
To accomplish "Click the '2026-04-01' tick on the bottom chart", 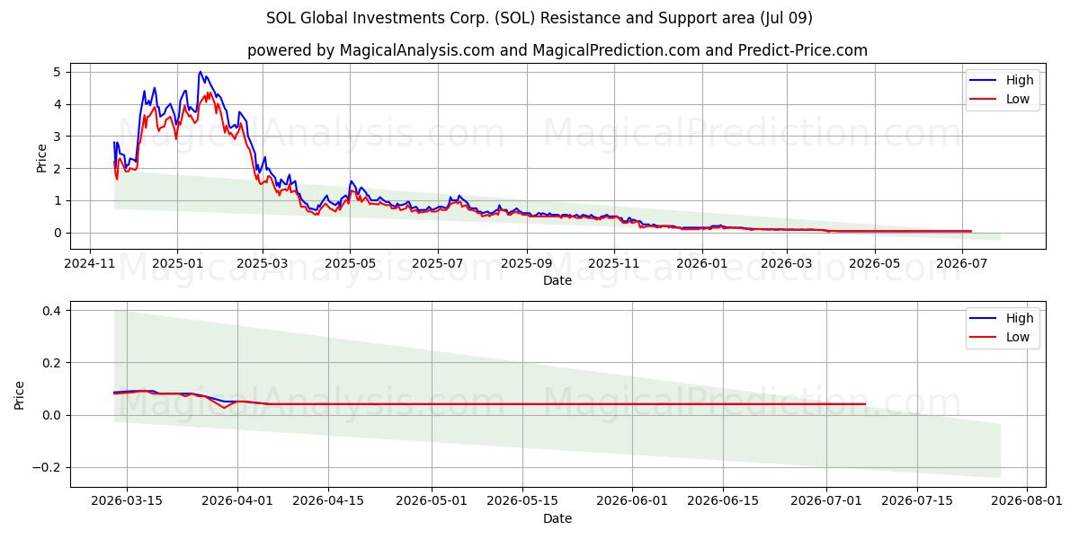I will click(x=237, y=502).
